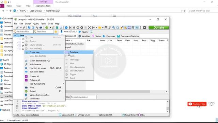Click the new query tab icon beside Query

(x=91, y=32)
